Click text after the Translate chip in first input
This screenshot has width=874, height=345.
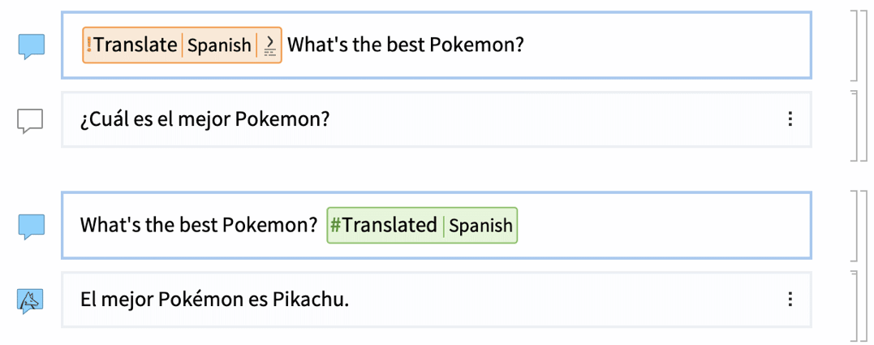point(406,45)
